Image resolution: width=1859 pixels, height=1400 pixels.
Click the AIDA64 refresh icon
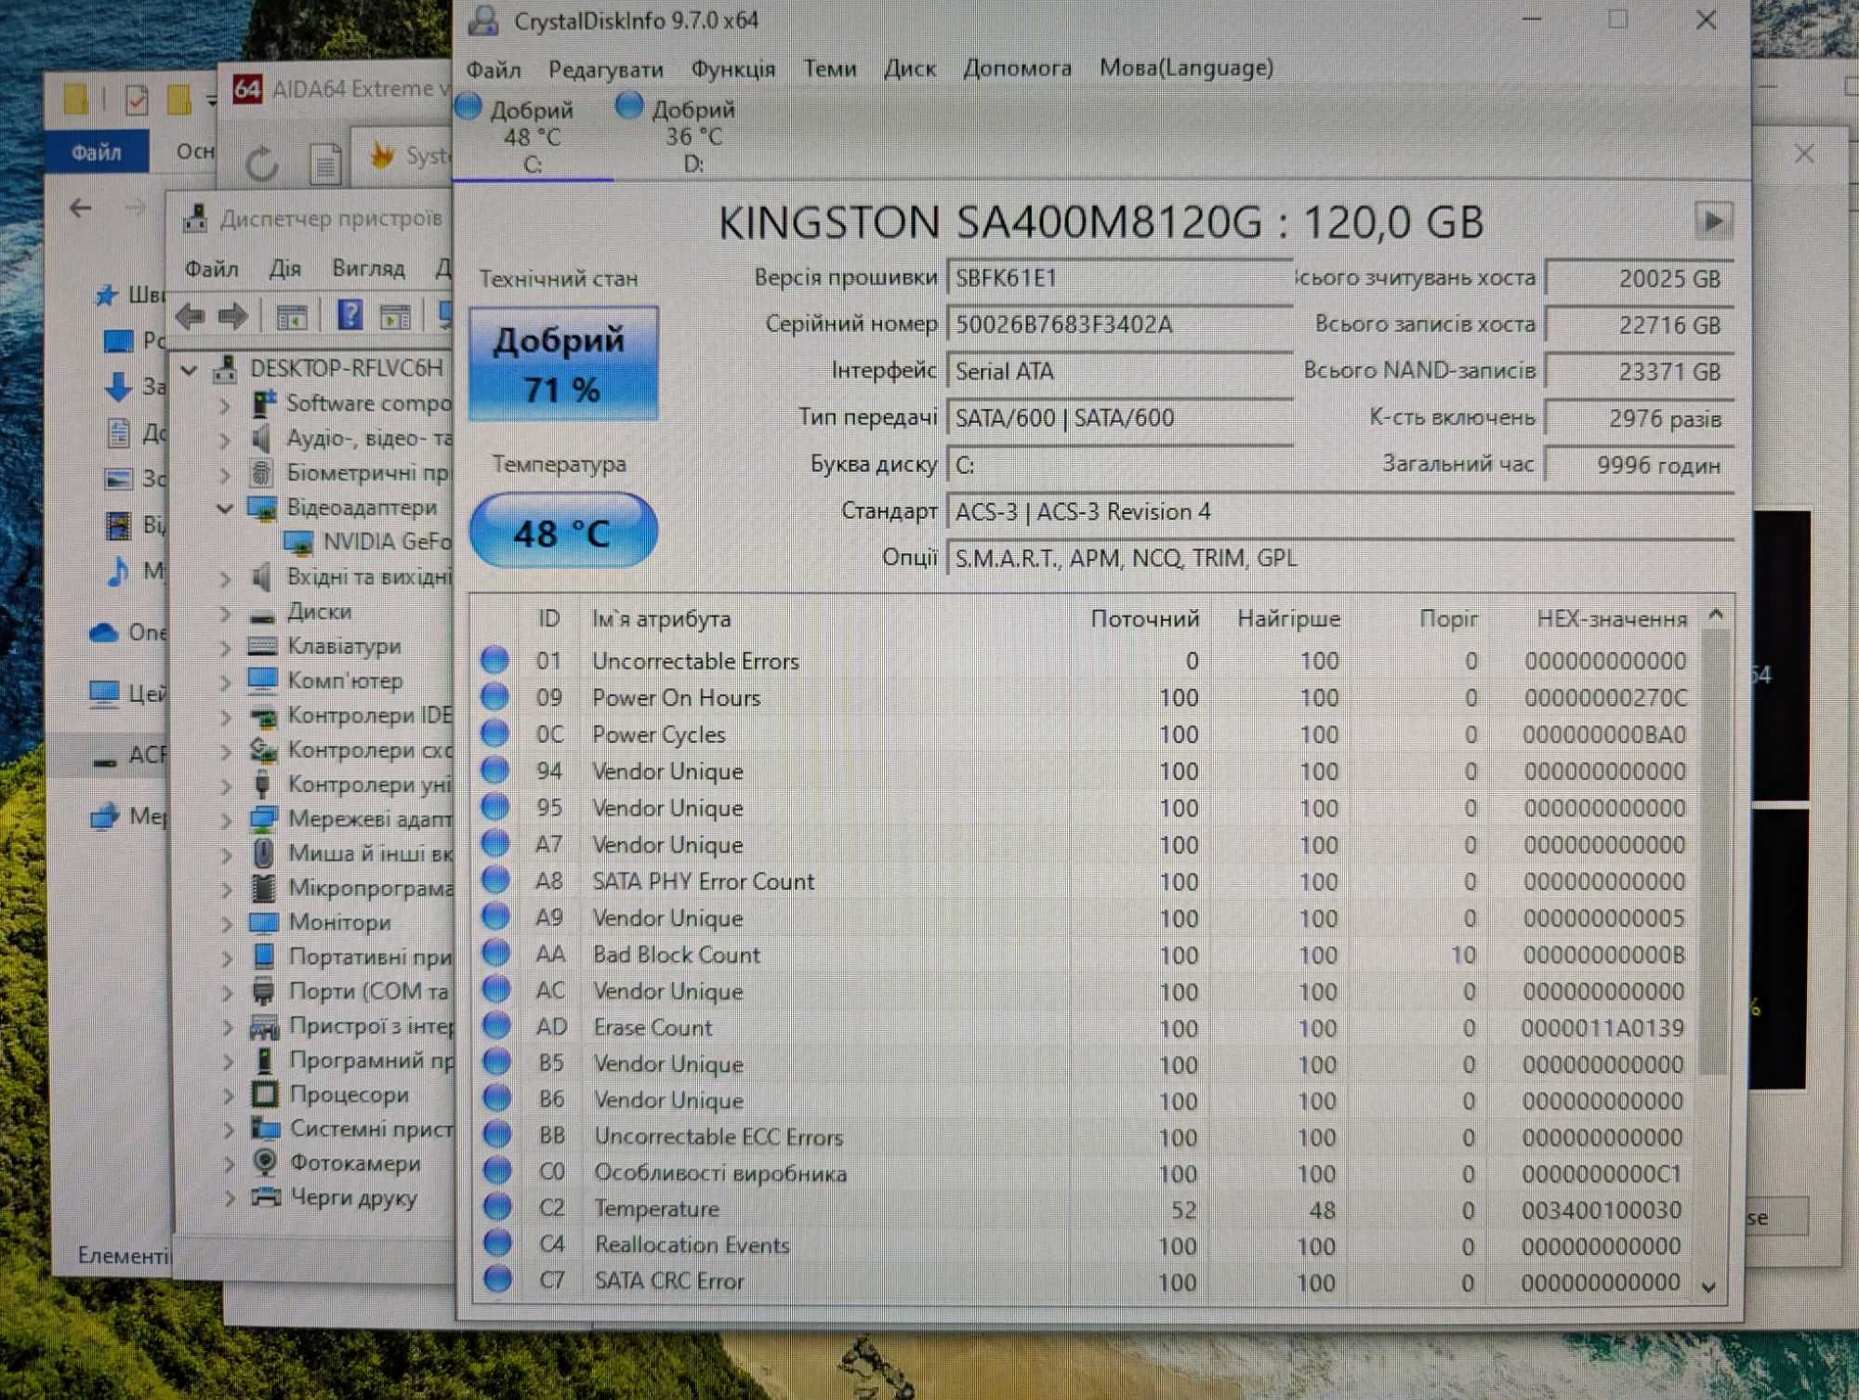262,165
